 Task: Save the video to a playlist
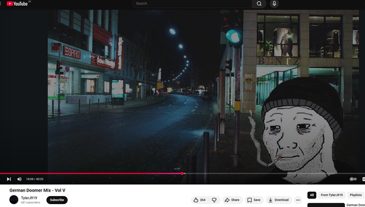(254, 200)
